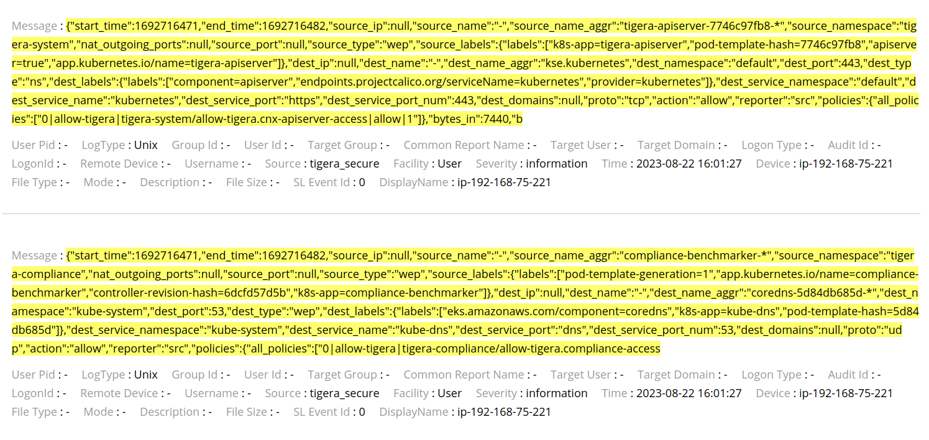Click Time value 2023-08-22 16:01:27 in the compliance-benchmarker entry

coord(689,393)
